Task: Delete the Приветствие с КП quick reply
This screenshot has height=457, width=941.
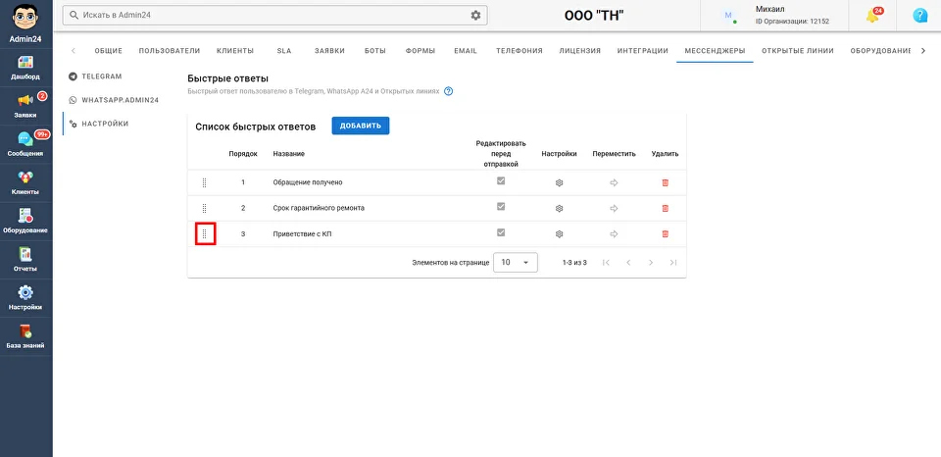Action: (x=666, y=234)
